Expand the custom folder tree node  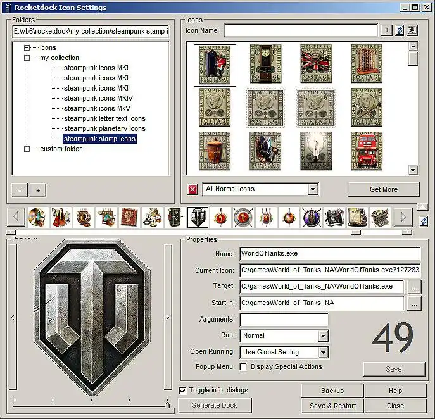click(x=27, y=149)
